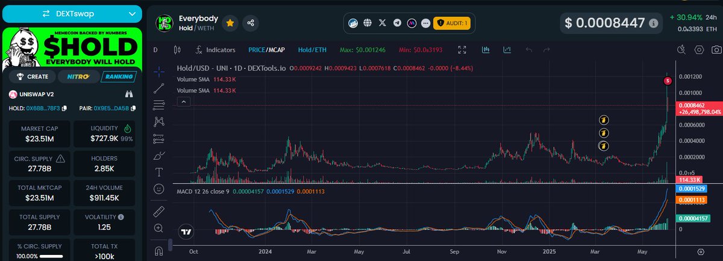Image resolution: width=723 pixels, height=261 pixels.
Task: Click the topmost yellow event marker
Action: (604, 120)
